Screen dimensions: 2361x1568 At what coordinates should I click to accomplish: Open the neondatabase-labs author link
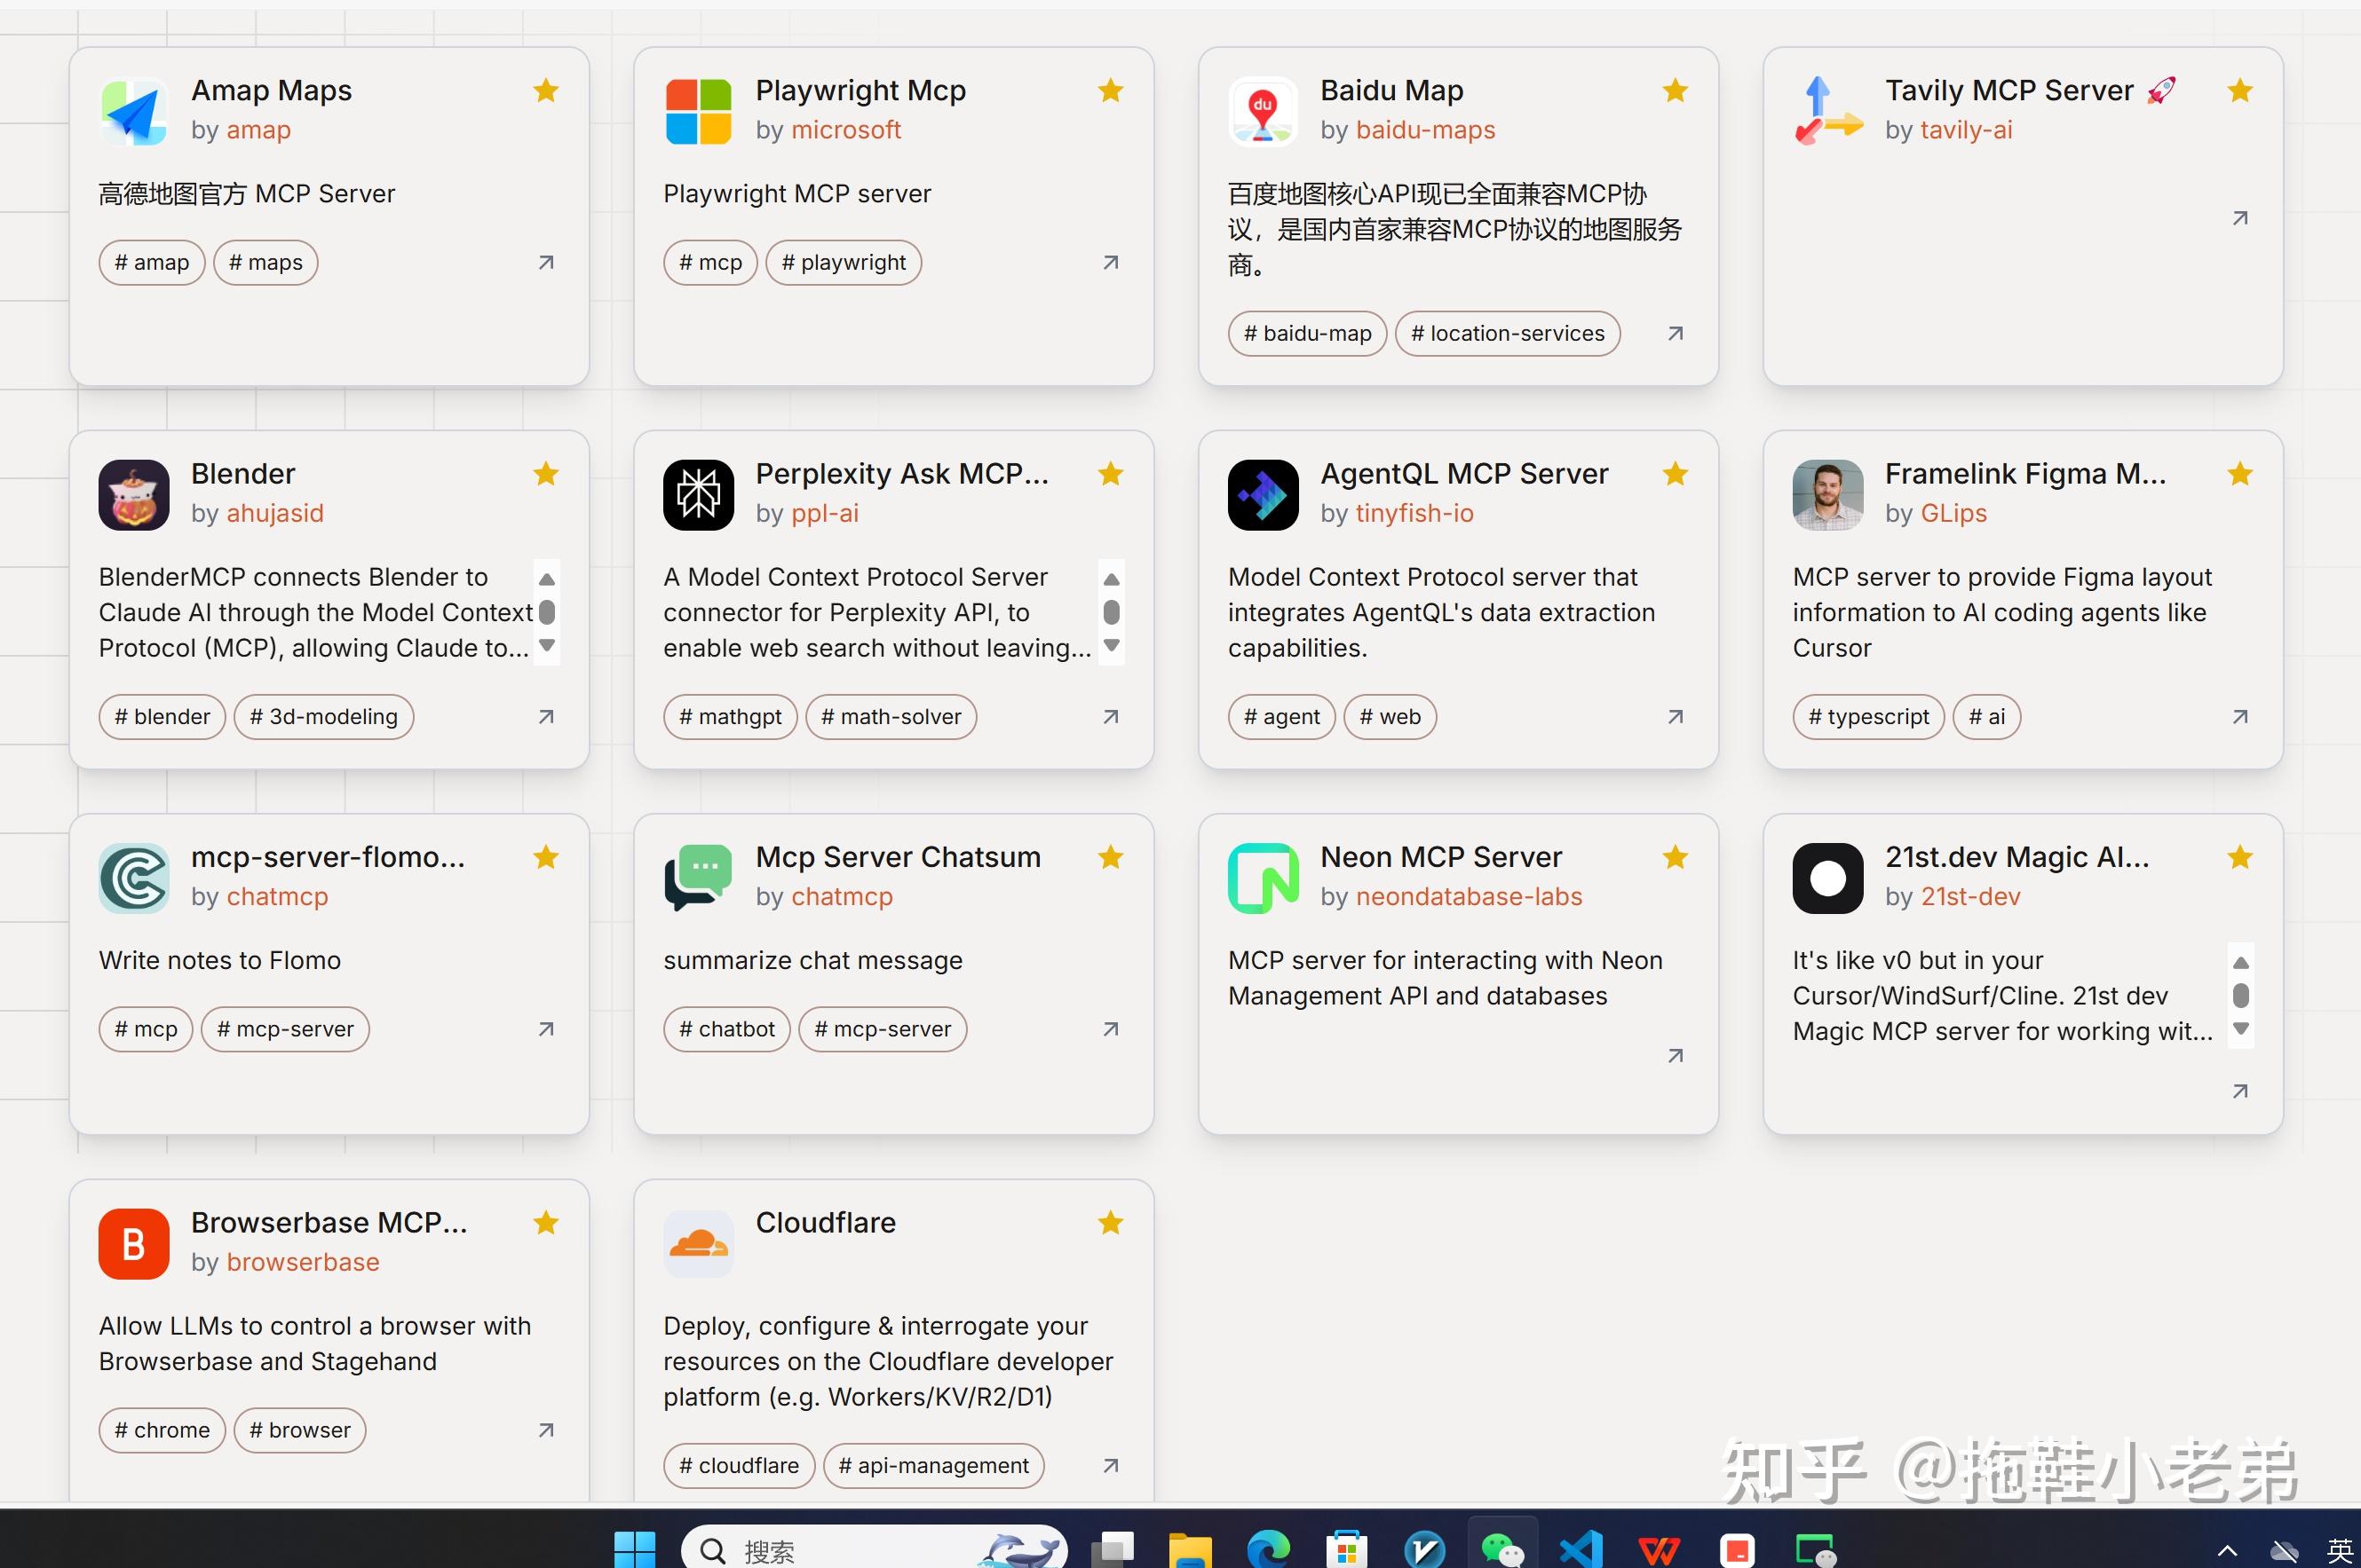1469,896
